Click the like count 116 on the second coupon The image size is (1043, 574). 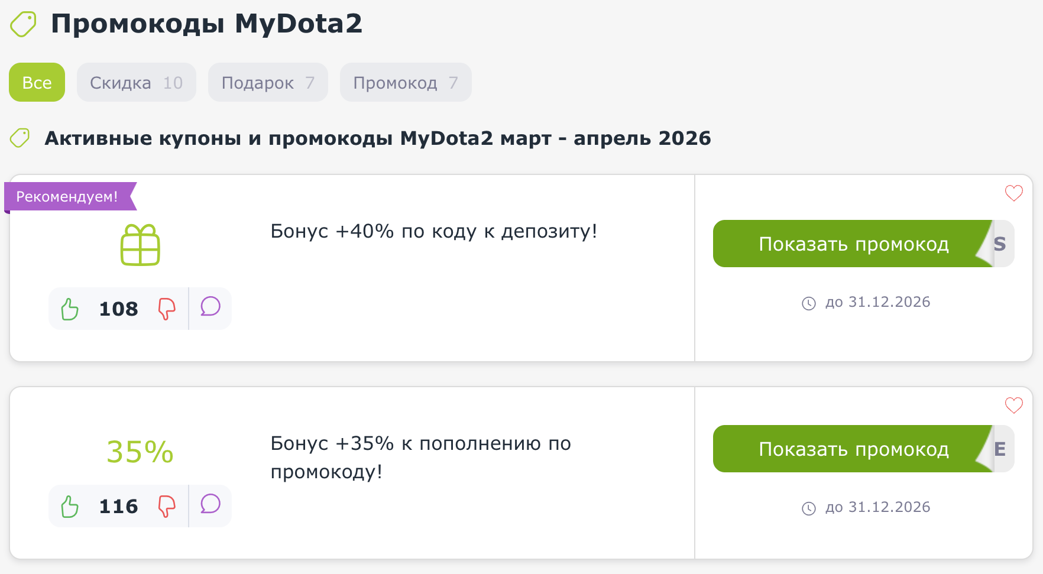118,505
